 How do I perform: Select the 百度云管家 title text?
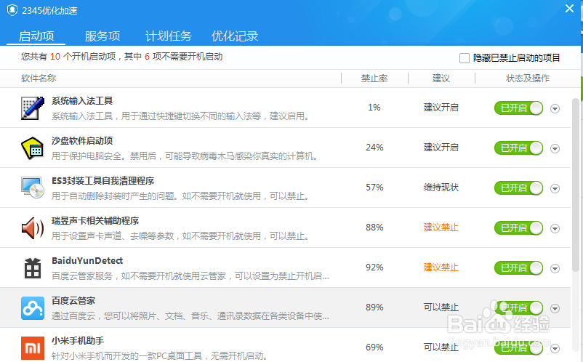pos(73,301)
